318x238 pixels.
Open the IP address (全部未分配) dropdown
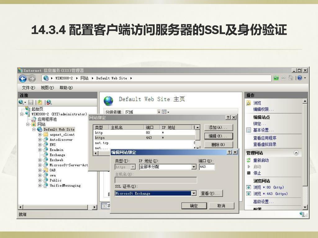pos(194,167)
